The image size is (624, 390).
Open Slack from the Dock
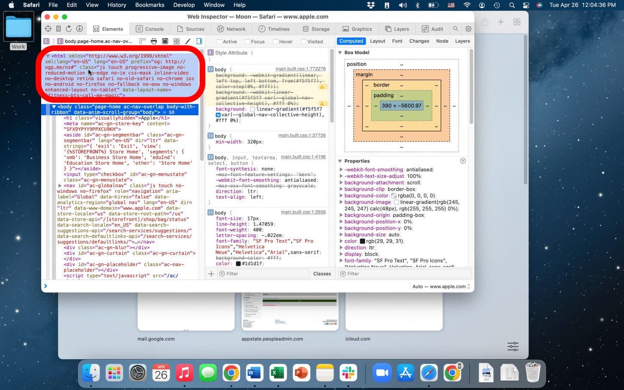click(x=348, y=373)
